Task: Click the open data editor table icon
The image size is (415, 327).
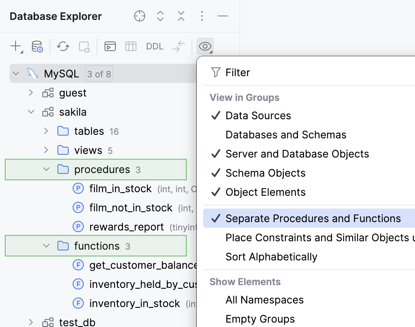Action: (x=132, y=46)
